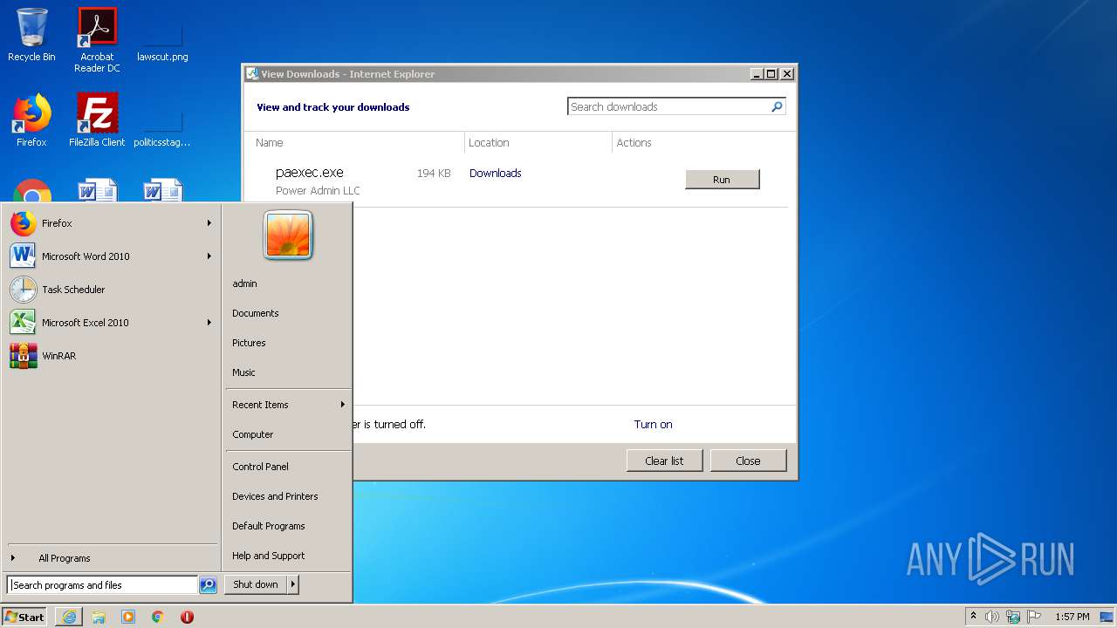Expand Recent Items submenu arrow
Image resolution: width=1117 pixels, height=628 pixels.
click(x=343, y=405)
